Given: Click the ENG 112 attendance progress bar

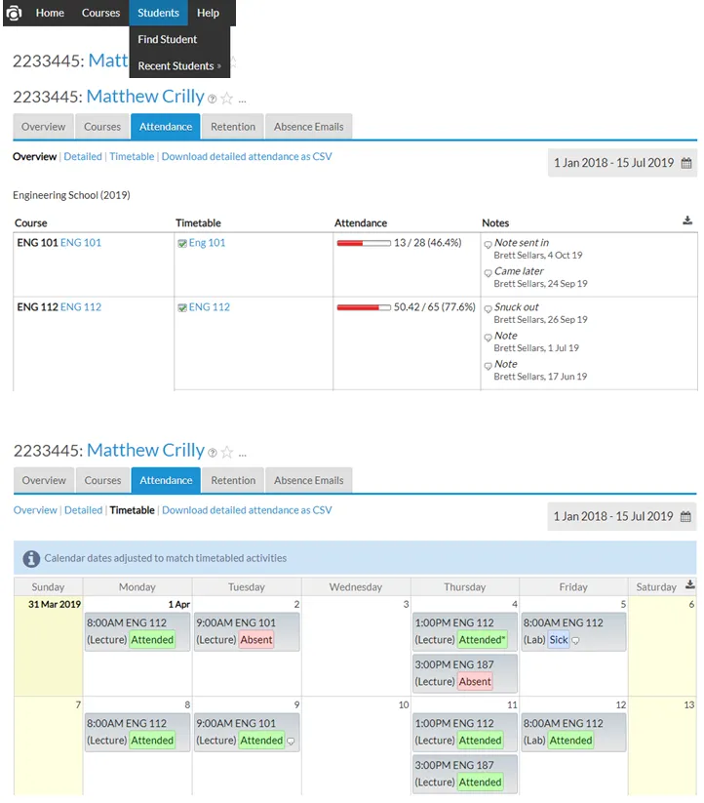Looking at the screenshot, I should tap(364, 307).
